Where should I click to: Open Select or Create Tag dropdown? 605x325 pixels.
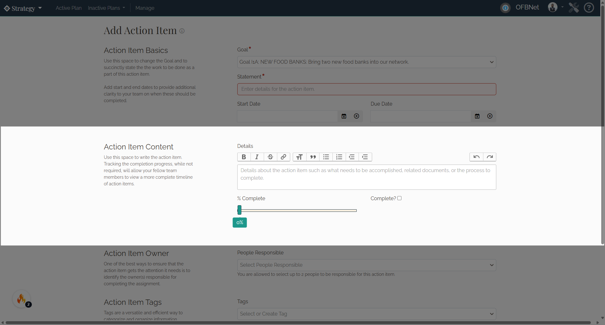pyautogui.click(x=366, y=314)
